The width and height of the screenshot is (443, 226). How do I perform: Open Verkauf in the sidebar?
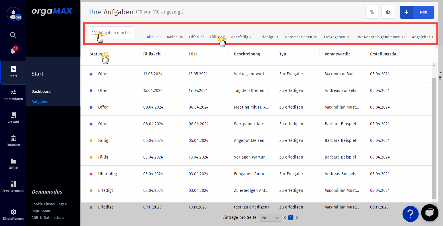[x=13, y=118]
